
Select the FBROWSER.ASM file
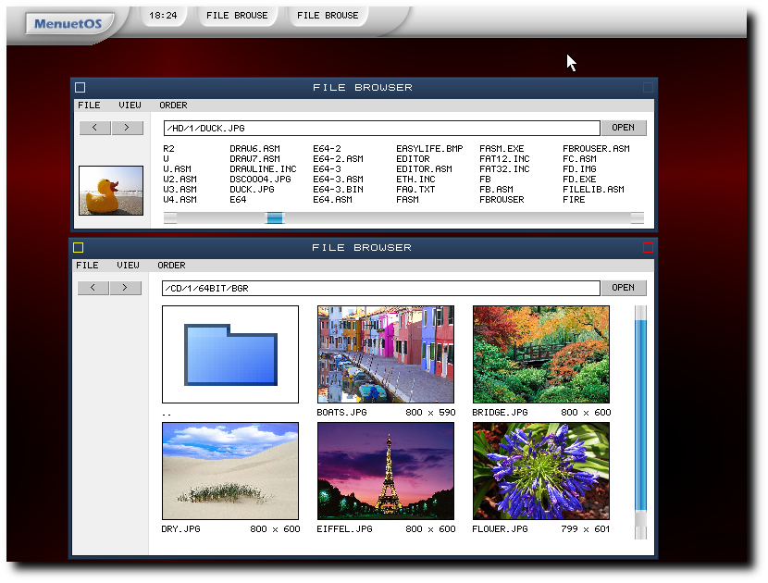coord(597,148)
